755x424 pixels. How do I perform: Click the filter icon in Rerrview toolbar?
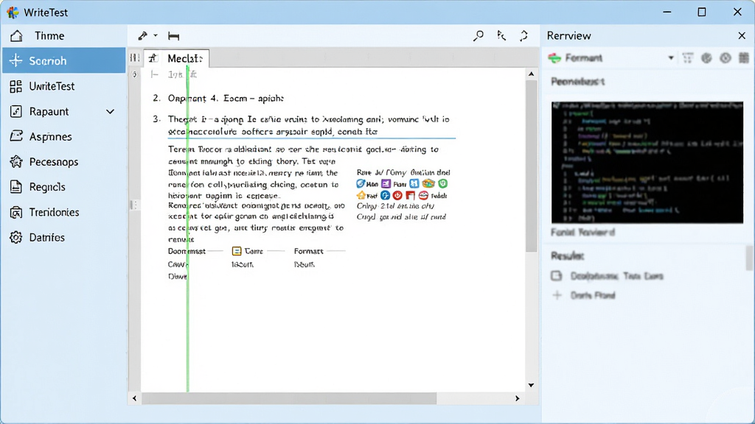(x=688, y=58)
